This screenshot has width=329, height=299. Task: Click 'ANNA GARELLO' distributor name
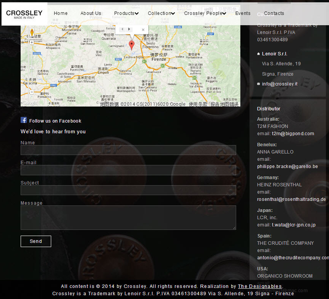tap(275, 152)
